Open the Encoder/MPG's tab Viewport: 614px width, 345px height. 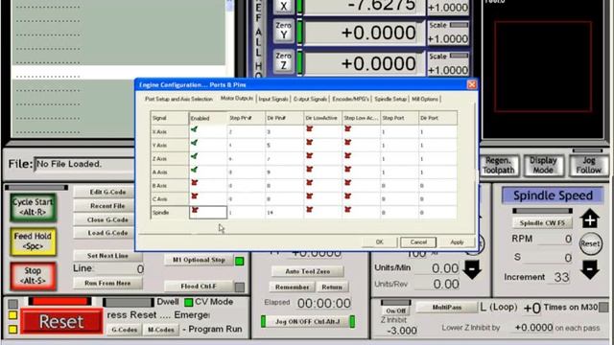coord(350,99)
